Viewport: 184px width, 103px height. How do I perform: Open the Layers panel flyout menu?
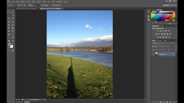176,41
